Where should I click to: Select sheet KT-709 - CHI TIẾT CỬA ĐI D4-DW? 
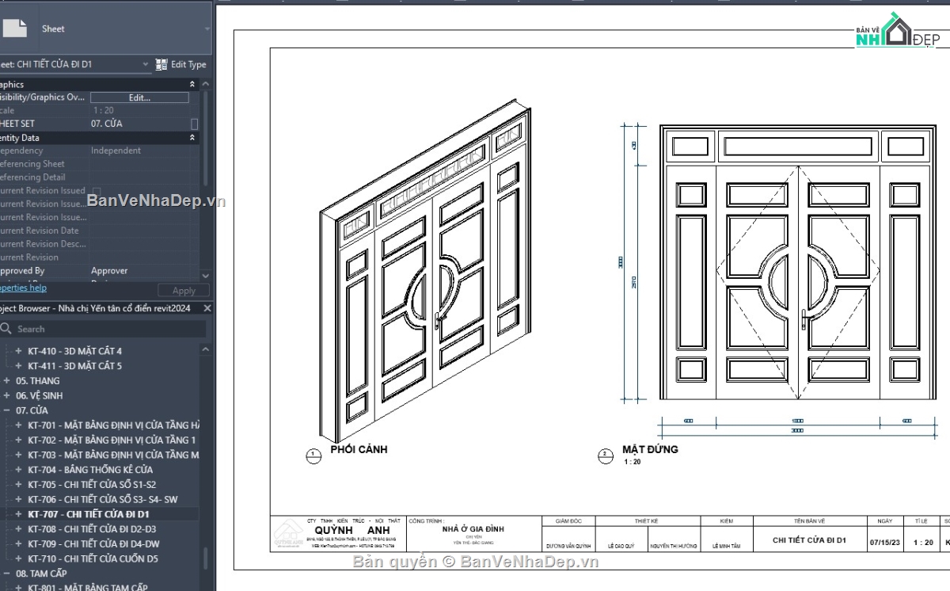(93, 544)
